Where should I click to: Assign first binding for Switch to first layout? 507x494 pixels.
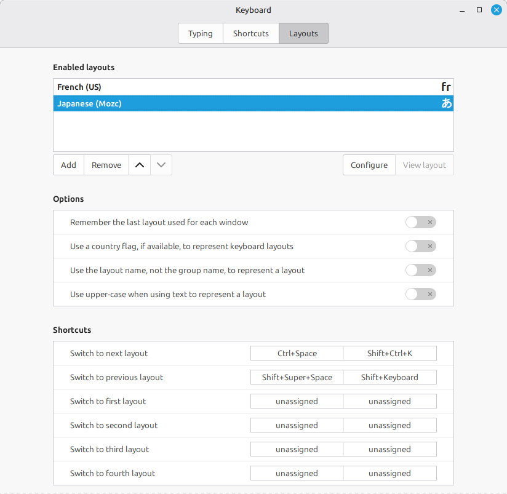(297, 401)
